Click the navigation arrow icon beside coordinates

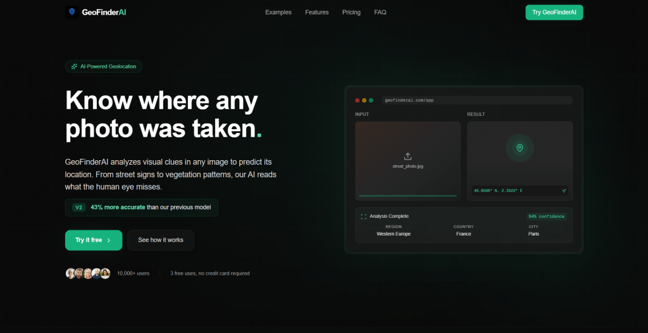(x=564, y=191)
